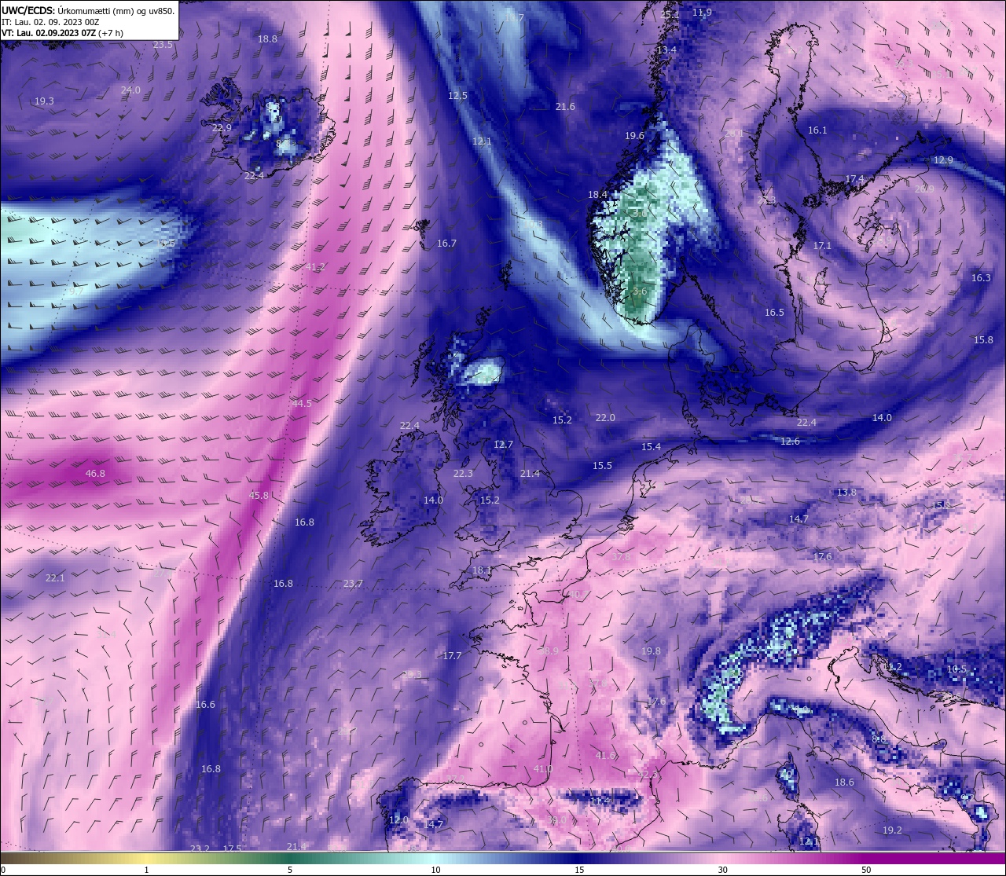The height and width of the screenshot is (876, 1006).
Task: Click the 30 tick on the colour scale
Action: 722,870
